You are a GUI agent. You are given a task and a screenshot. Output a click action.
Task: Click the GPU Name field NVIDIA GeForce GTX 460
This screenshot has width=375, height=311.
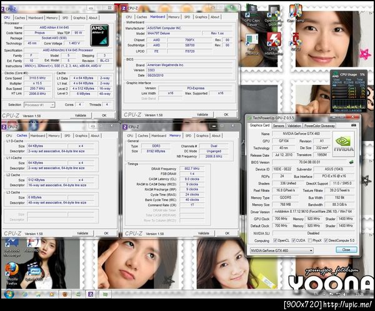301,134
